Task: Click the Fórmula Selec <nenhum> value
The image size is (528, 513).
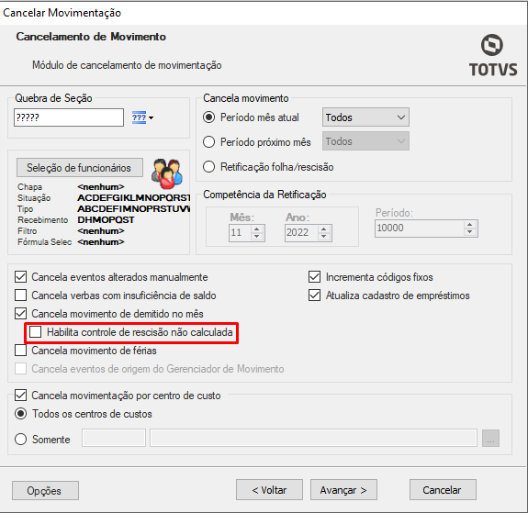Action: (x=101, y=242)
